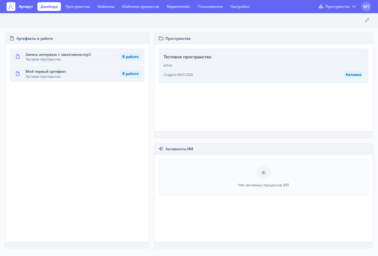
Task: Click the file icon of Запись интервью с заказчиком.mp3
Action: [x=18, y=57]
